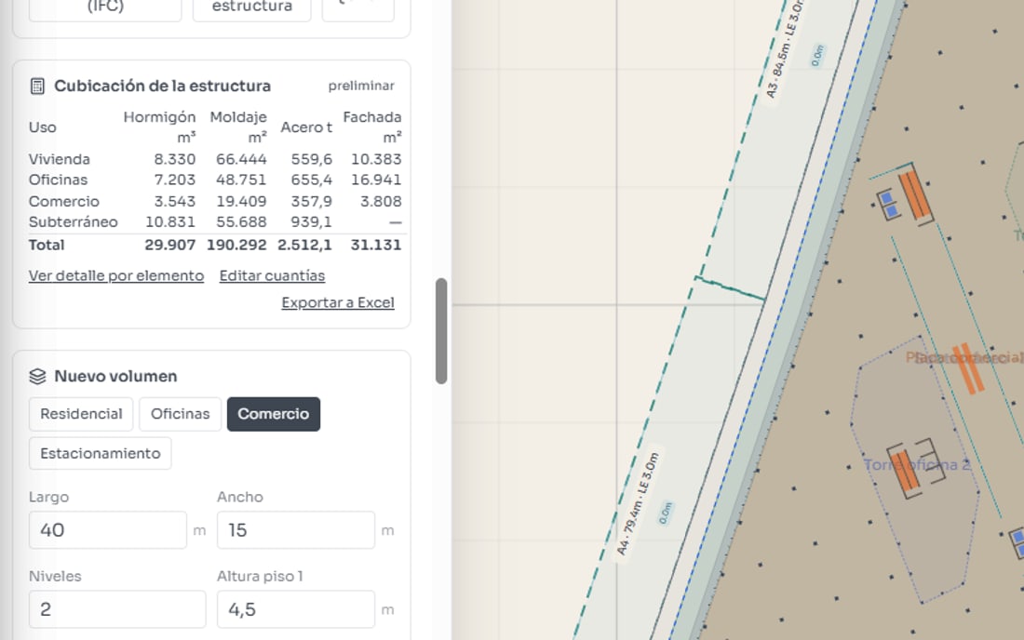Choose the Oficinas volume type button
This screenshot has height=640, width=1024.
pos(181,414)
